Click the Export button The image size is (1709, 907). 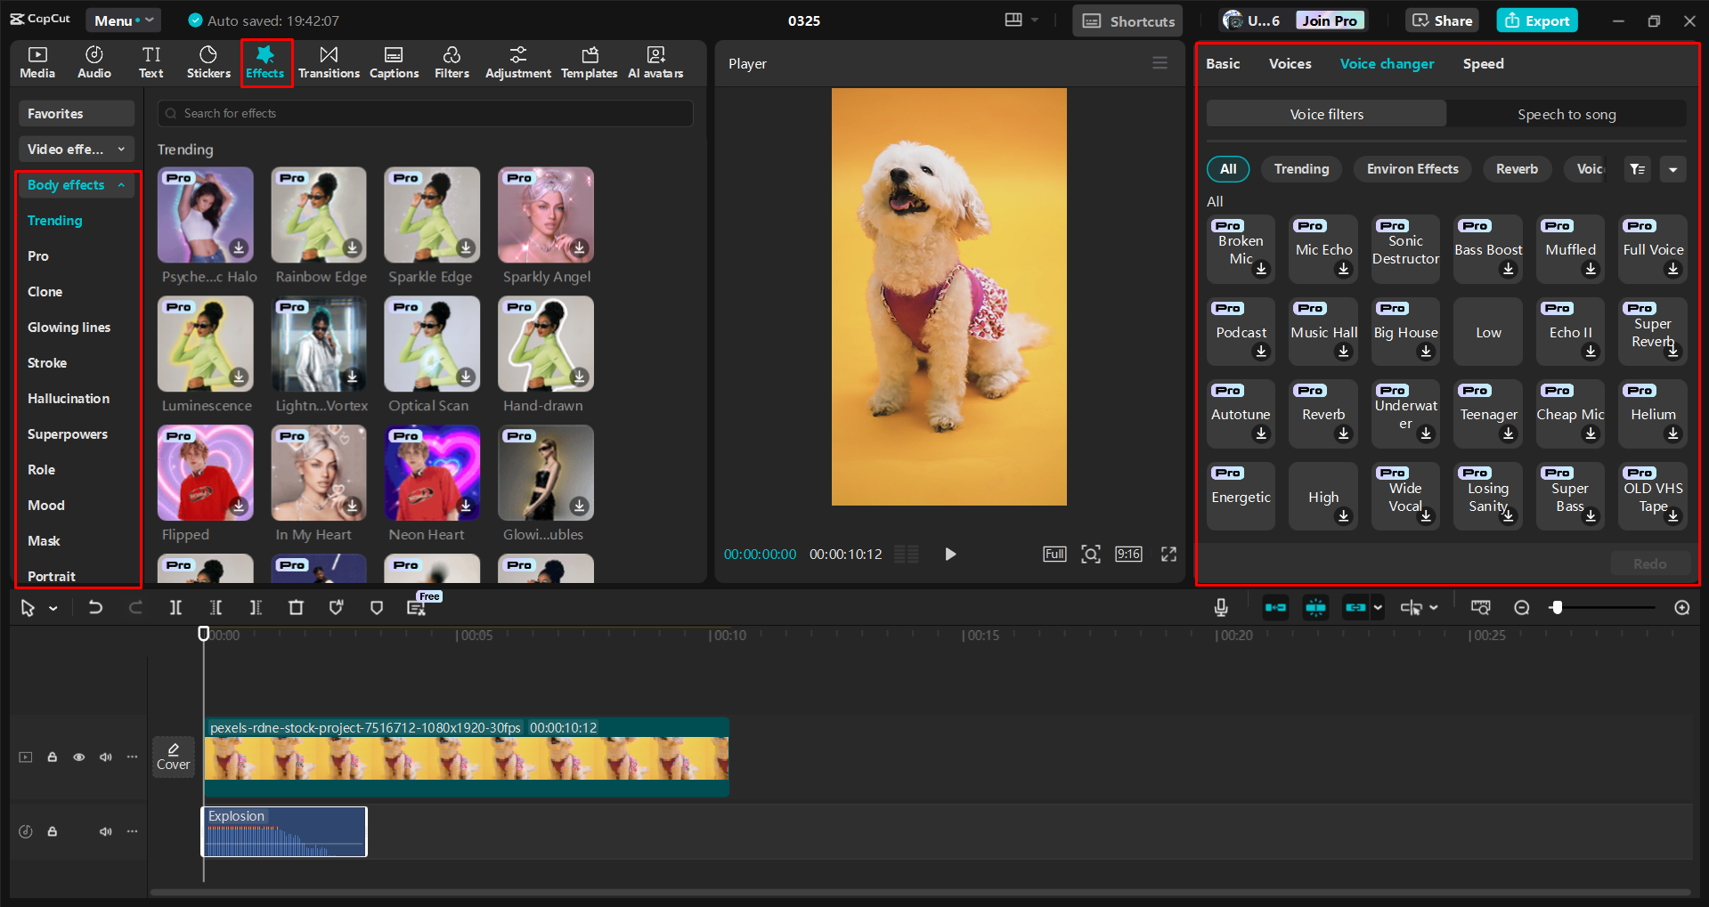[x=1536, y=20]
